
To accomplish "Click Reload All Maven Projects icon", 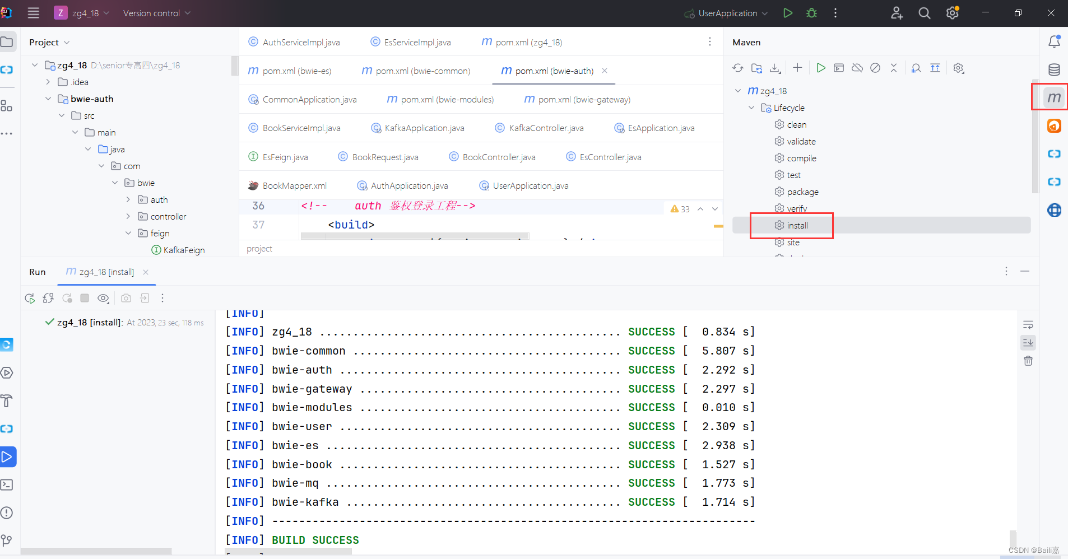I will [738, 68].
